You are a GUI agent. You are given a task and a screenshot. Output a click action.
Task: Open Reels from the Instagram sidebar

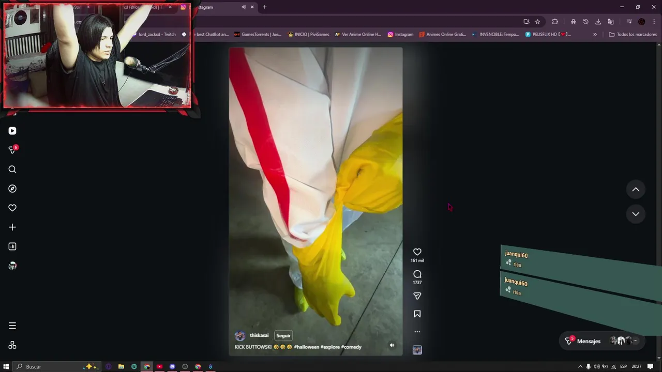pyautogui.click(x=12, y=131)
